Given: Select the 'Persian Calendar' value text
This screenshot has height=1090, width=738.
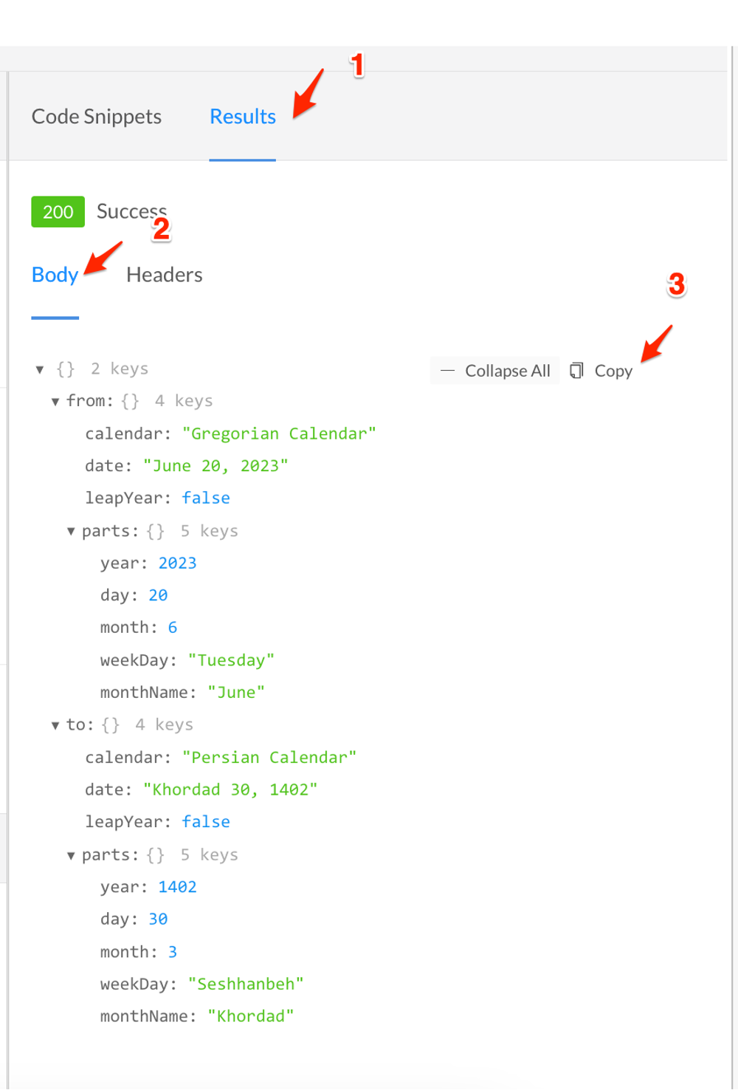Looking at the screenshot, I should [x=270, y=757].
